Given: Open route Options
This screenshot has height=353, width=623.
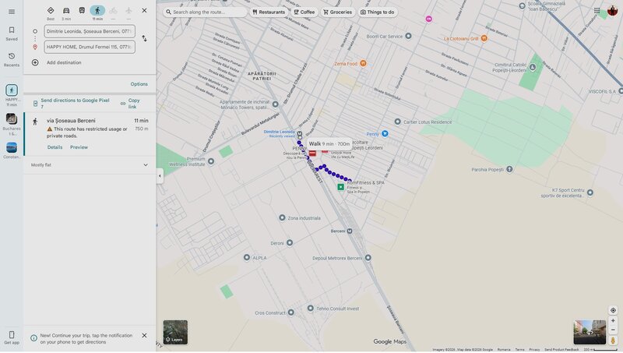Looking at the screenshot, I should click(139, 84).
